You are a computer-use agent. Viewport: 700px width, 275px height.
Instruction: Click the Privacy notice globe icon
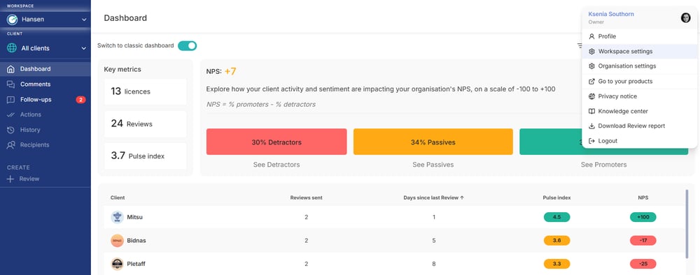click(592, 96)
